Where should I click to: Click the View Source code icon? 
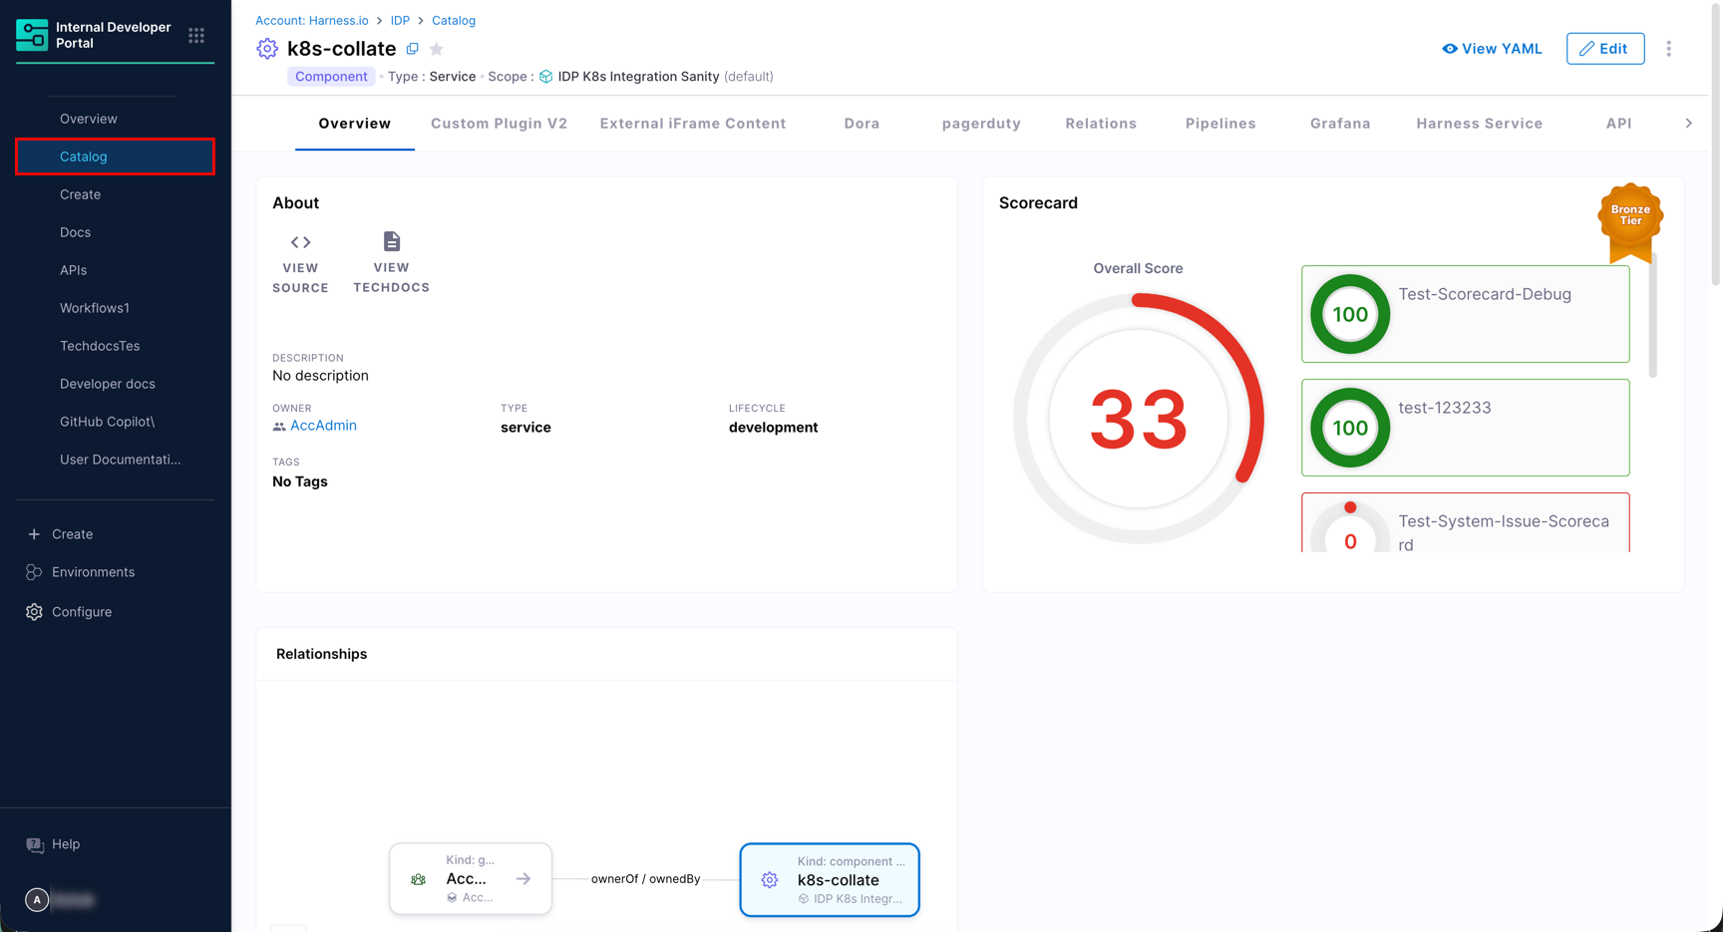[x=300, y=242]
